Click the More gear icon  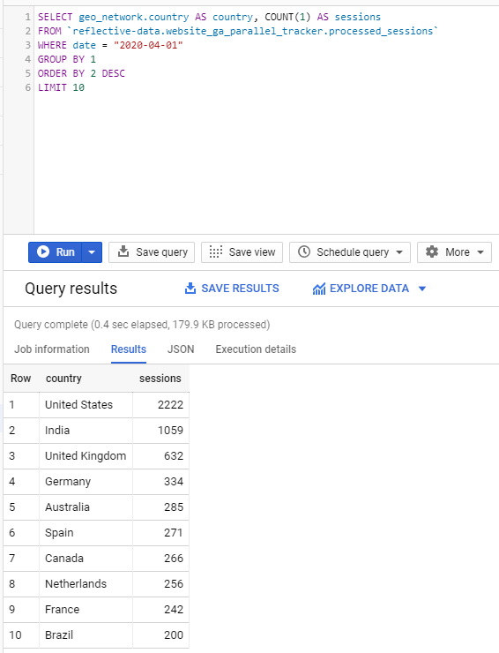(432, 251)
